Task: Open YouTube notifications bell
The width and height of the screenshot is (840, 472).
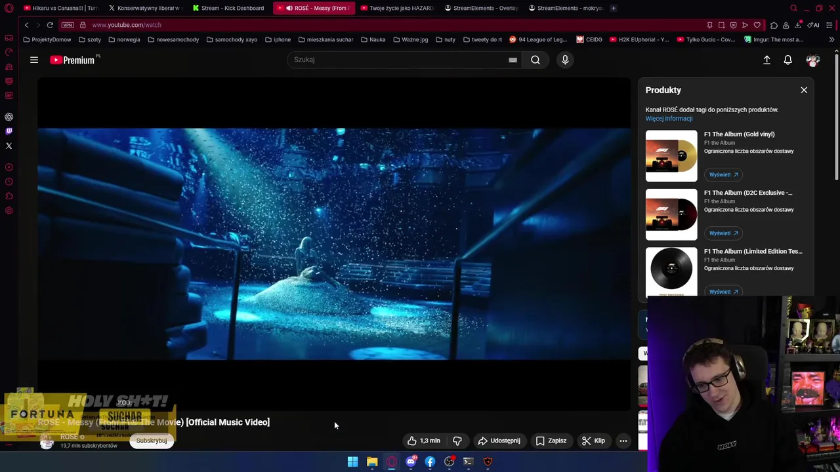Action: 788,60
